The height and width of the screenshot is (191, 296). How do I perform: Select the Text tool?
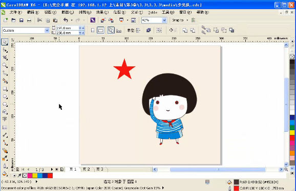pos(5,119)
